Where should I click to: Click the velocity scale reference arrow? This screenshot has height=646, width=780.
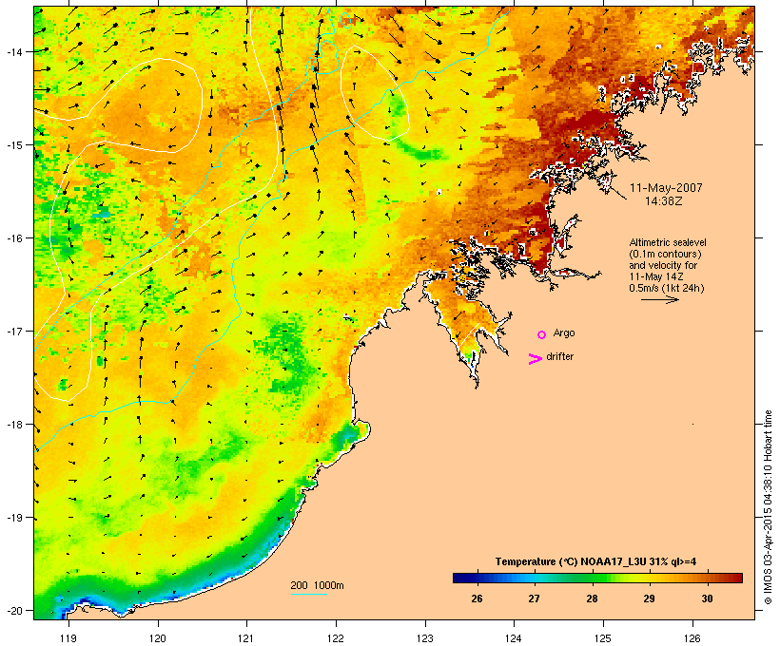(x=659, y=299)
